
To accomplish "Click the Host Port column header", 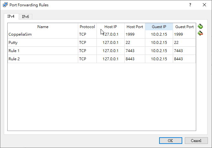I will pyautogui.click(x=135, y=27).
